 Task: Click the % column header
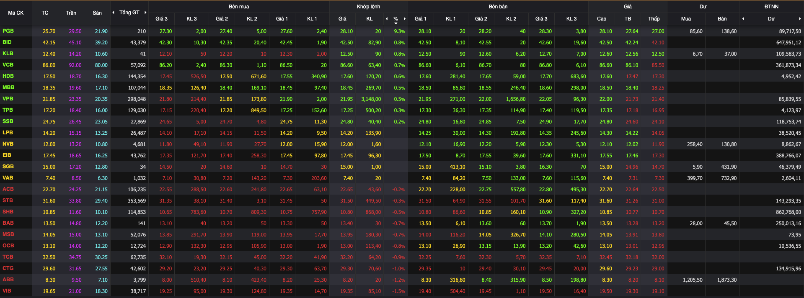[396, 19]
